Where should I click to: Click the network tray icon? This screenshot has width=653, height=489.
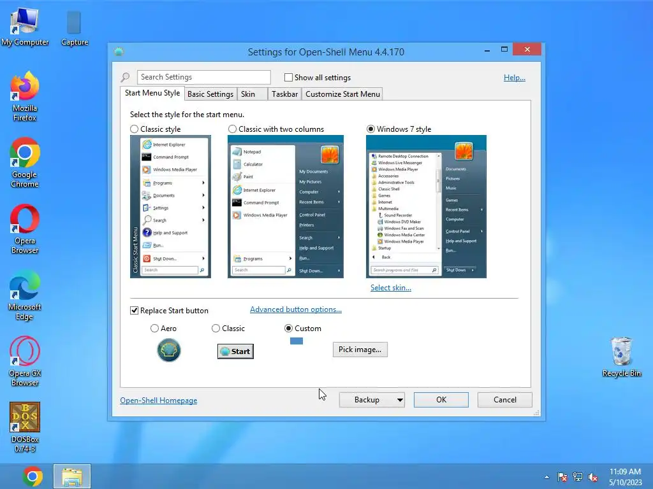tap(578, 477)
